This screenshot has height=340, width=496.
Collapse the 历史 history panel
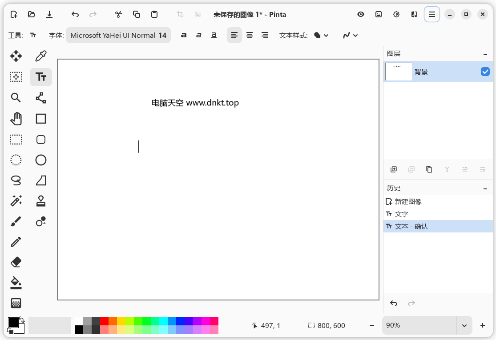click(x=485, y=188)
